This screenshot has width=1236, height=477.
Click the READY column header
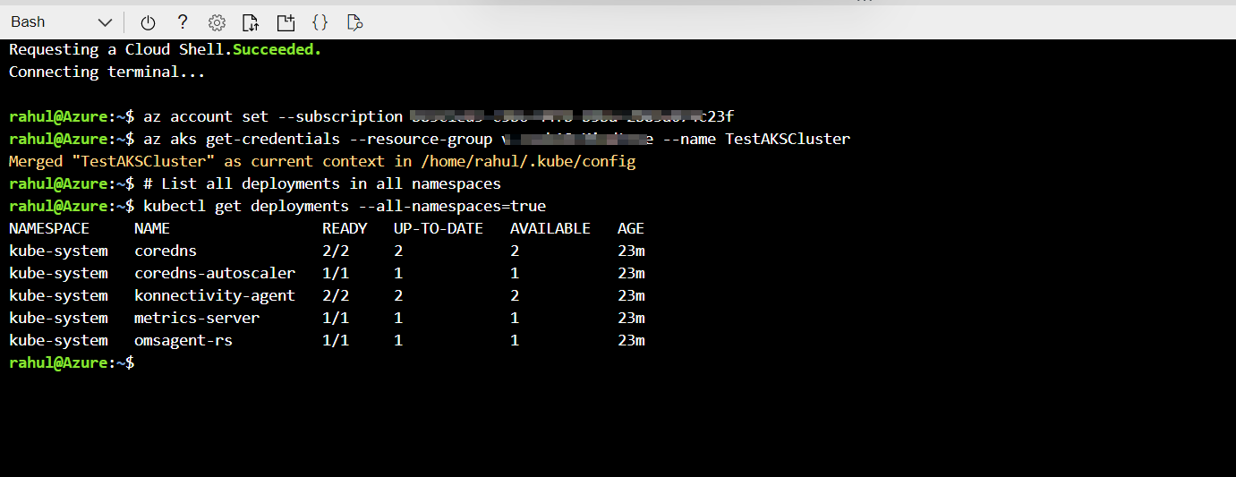345,228
